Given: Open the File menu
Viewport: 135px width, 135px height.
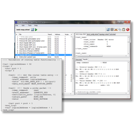Looking at the screenshot, I should tap(17, 25).
